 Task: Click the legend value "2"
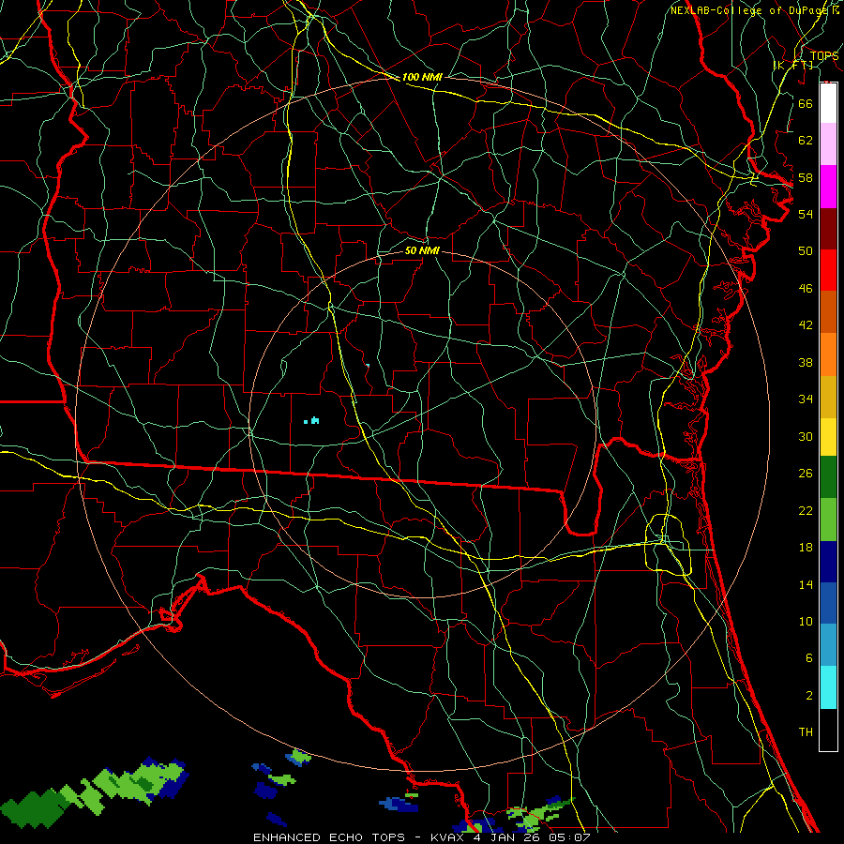pos(808,696)
